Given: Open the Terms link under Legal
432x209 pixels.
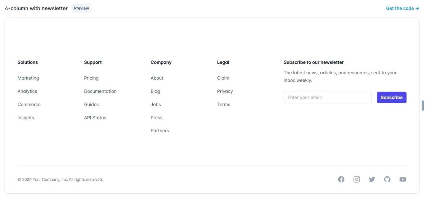Looking at the screenshot, I should (x=224, y=105).
